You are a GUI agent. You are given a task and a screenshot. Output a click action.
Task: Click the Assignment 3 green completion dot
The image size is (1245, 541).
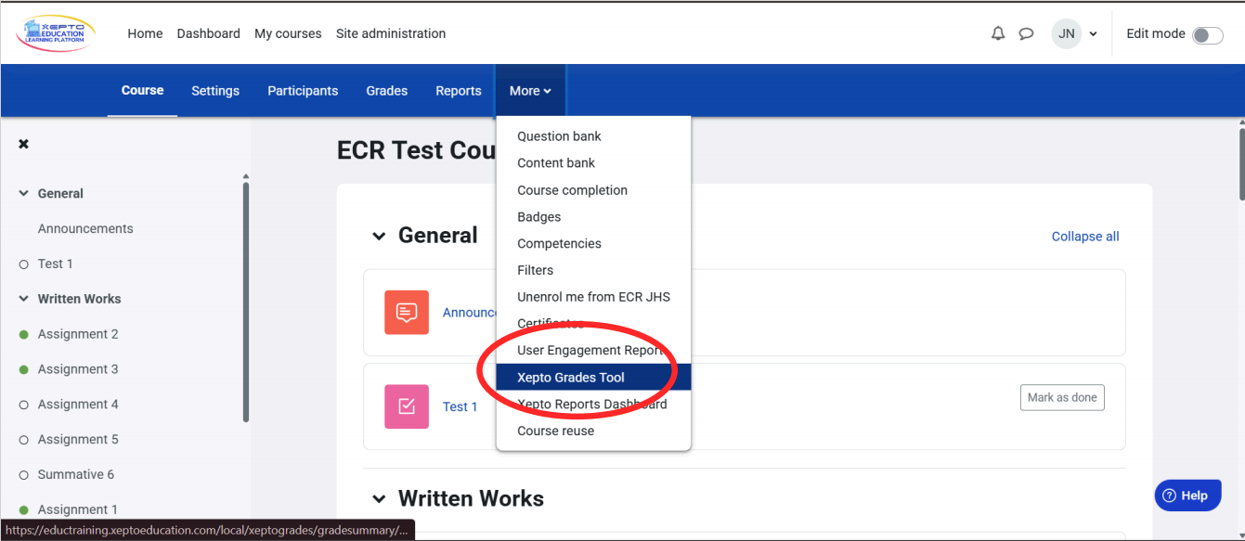pyautogui.click(x=24, y=369)
